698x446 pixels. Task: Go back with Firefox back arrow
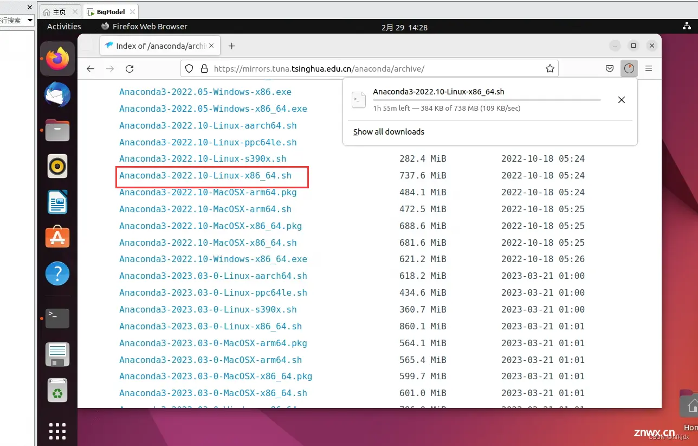click(91, 69)
